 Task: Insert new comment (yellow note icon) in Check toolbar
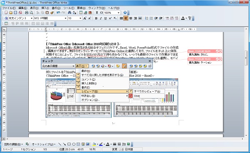[x=118, y=66]
